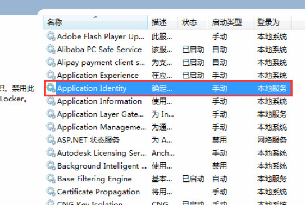Image resolution: width=305 pixels, height=205 pixels.
Task: Click 为 A... description of ASP.NET 状态服务
Action: [162, 140]
